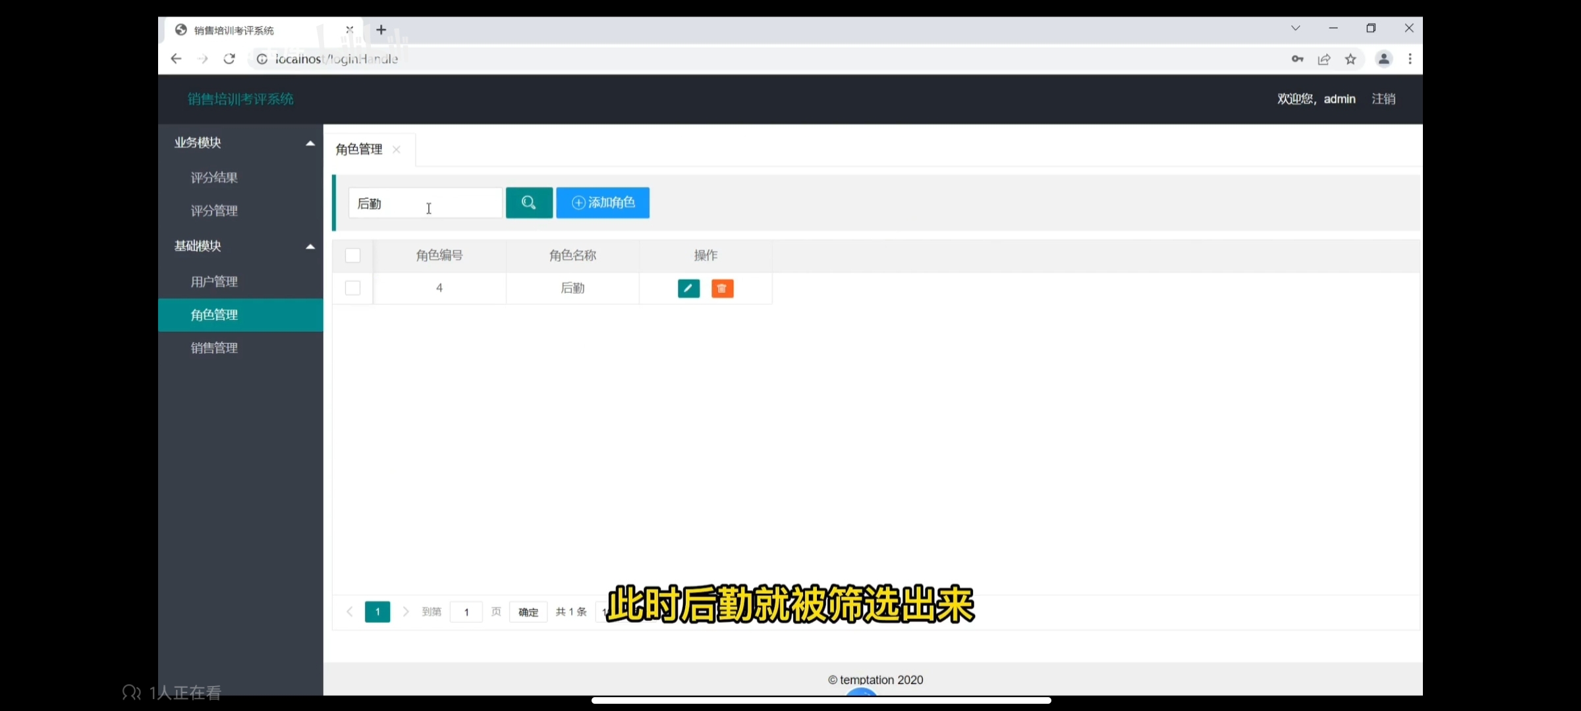Reload the page with browser refresh icon
1581x711 pixels.
coord(229,59)
